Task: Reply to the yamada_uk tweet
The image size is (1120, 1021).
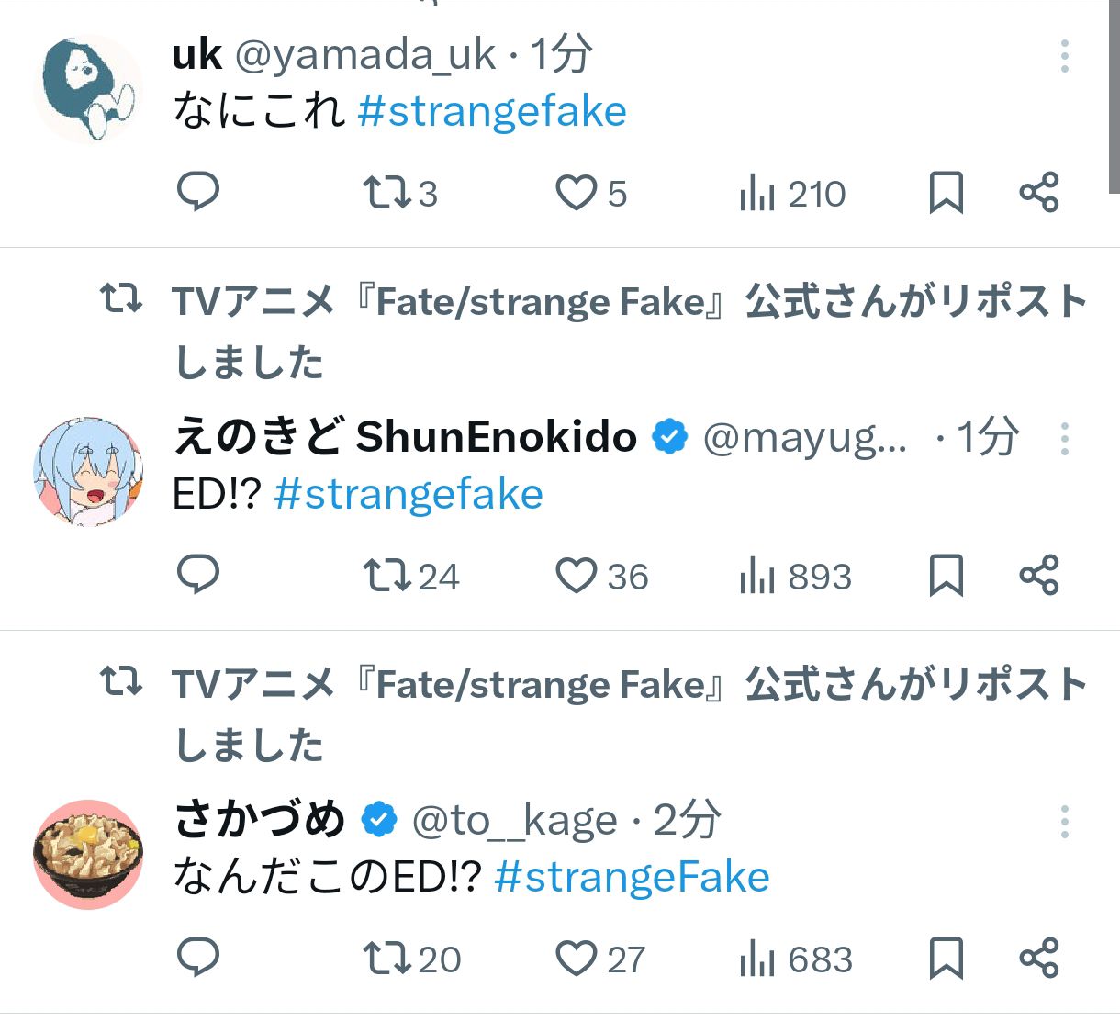Action: 197,192
